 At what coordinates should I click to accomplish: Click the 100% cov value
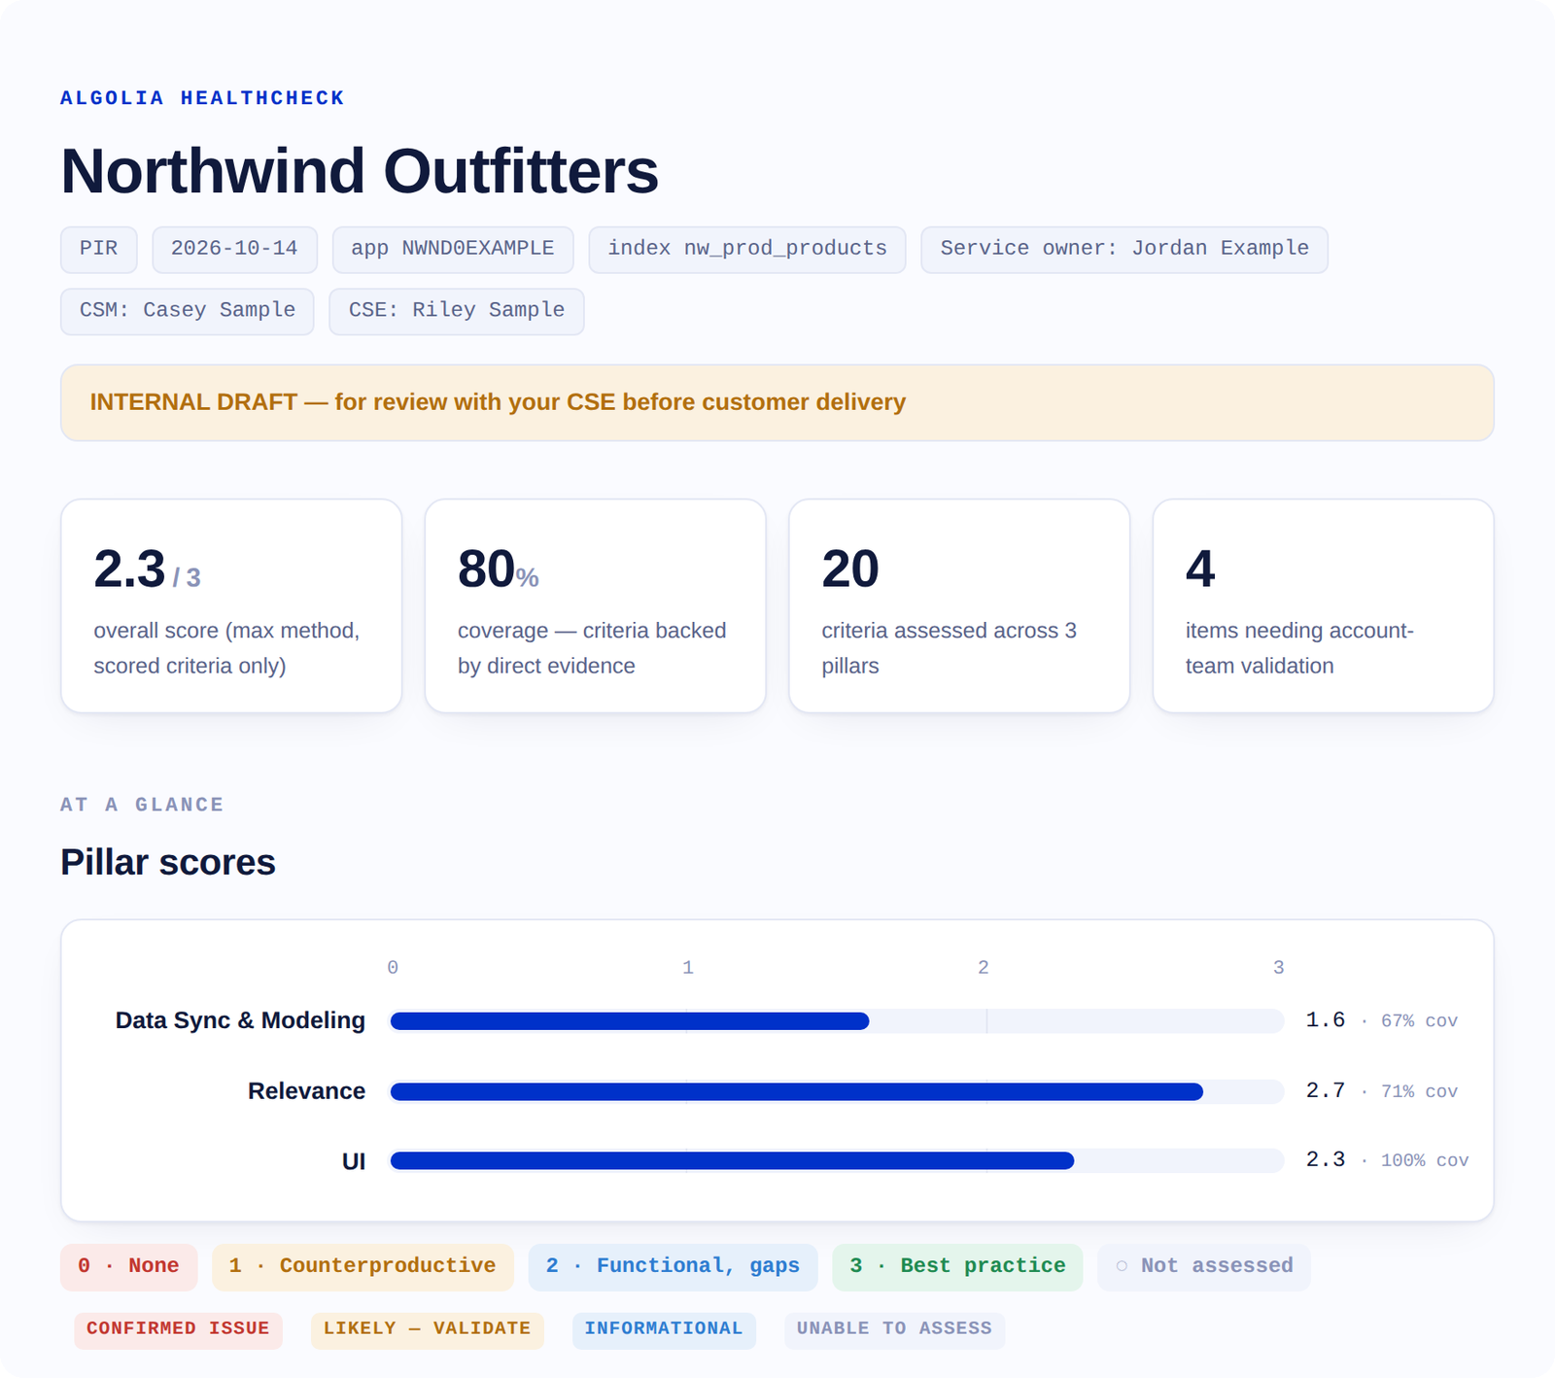pyautogui.click(x=1425, y=1161)
